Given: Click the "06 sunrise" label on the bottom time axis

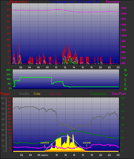Looking at the screenshot, I should (43, 155).
